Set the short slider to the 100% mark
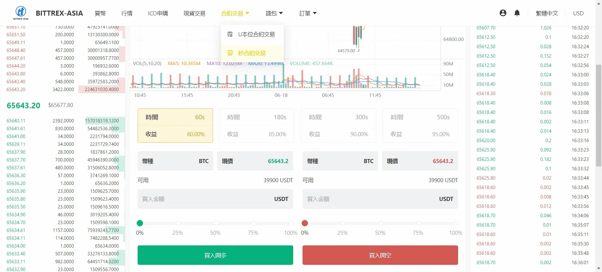Viewport: 602px width, 272px height. [456, 223]
